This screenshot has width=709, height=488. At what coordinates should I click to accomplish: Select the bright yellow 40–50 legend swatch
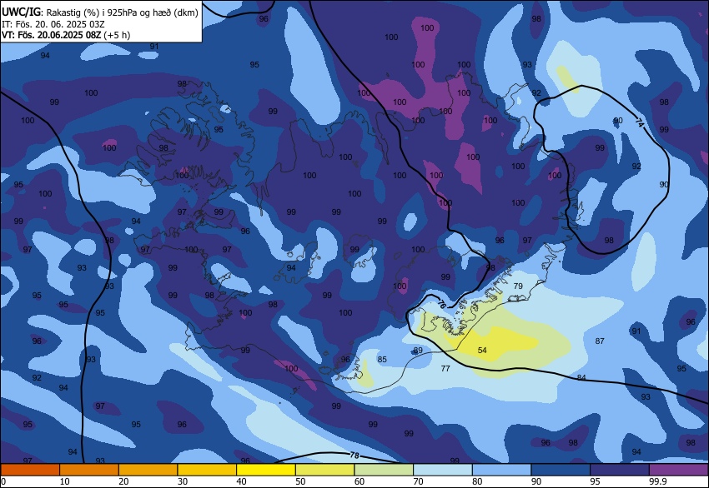tap(266, 470)
